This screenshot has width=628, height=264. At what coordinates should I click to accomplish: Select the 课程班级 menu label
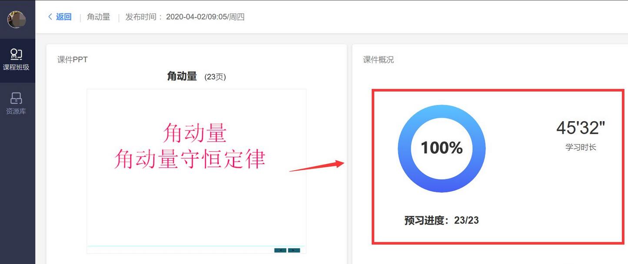(x=16, y=67)
